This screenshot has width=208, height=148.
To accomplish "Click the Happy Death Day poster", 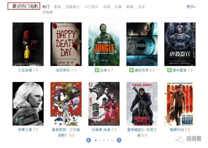I will 66,44.
